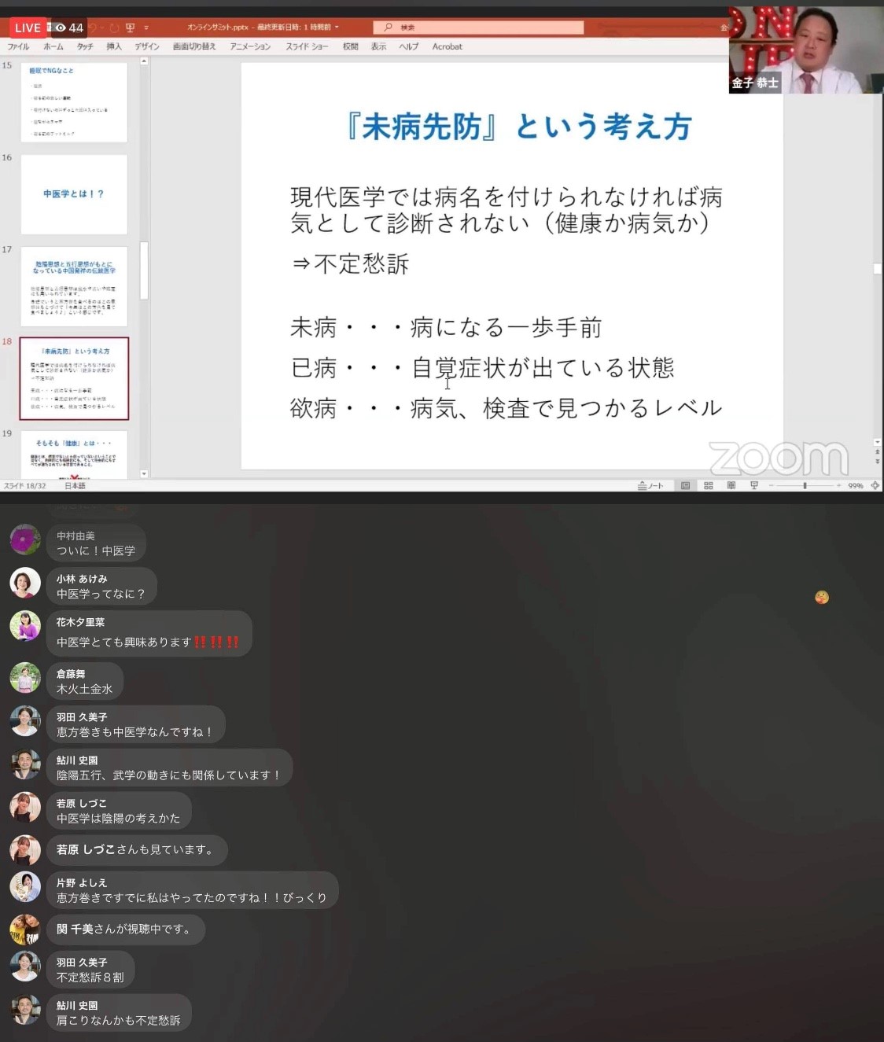Click the previous slide double-arrow icon
Screen dimensions: 884x1042
click(x=878, y=453)
